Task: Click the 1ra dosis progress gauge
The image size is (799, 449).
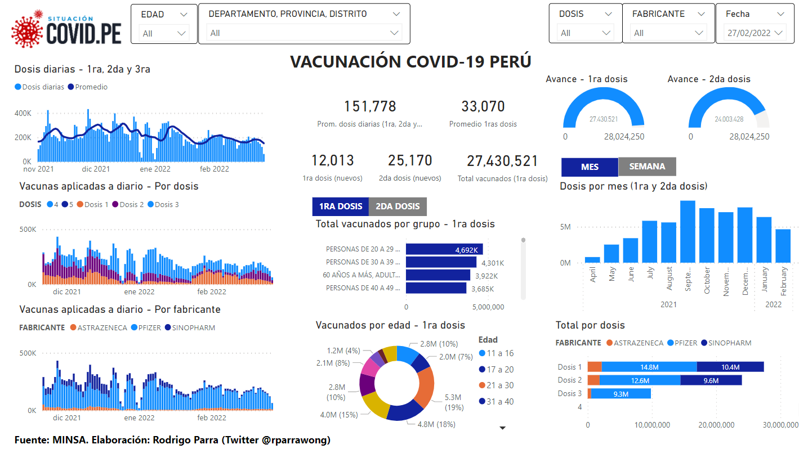Action: click(604, 108)
